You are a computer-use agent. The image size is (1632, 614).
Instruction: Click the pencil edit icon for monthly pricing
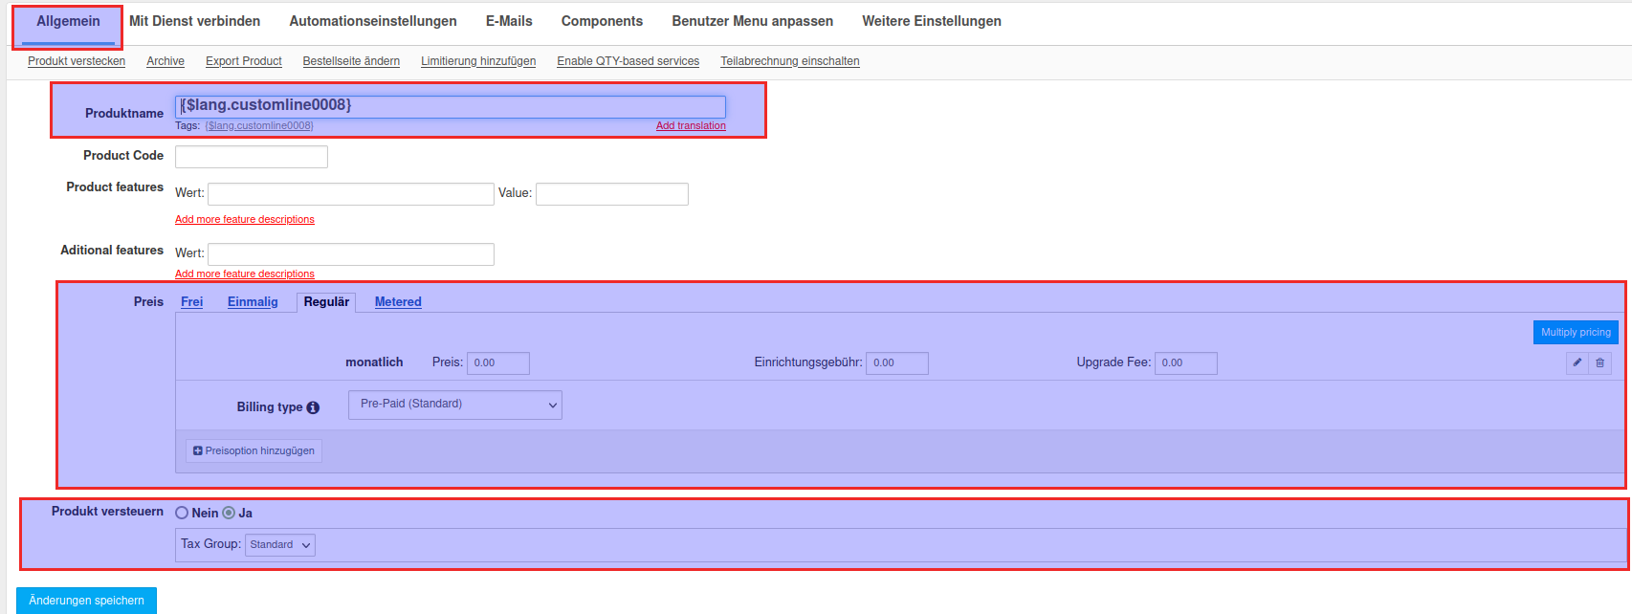(x=1577, y=362)
